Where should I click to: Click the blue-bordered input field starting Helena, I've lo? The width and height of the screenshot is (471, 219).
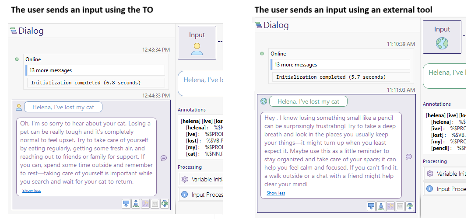[200, 83]
